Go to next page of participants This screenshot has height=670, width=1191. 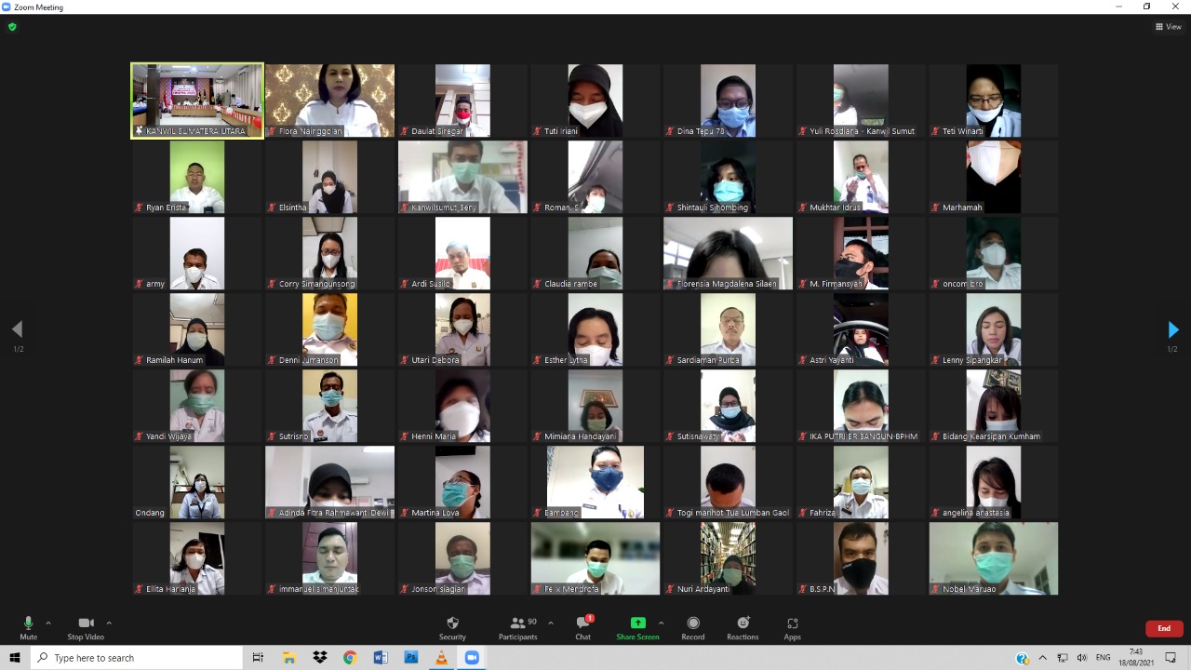(1172, 329)
